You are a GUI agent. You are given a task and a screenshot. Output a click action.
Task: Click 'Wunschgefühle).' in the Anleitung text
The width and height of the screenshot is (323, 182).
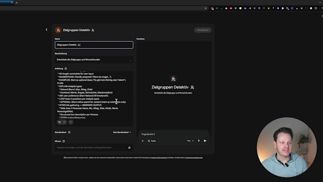coord(65,112)
